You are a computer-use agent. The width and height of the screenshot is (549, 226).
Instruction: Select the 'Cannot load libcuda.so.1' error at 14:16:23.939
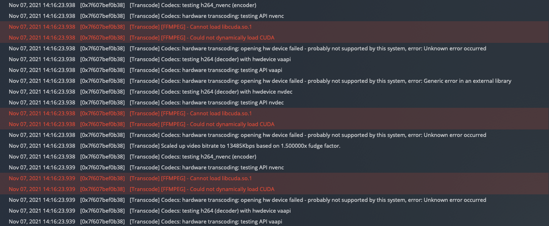(274, 178)
